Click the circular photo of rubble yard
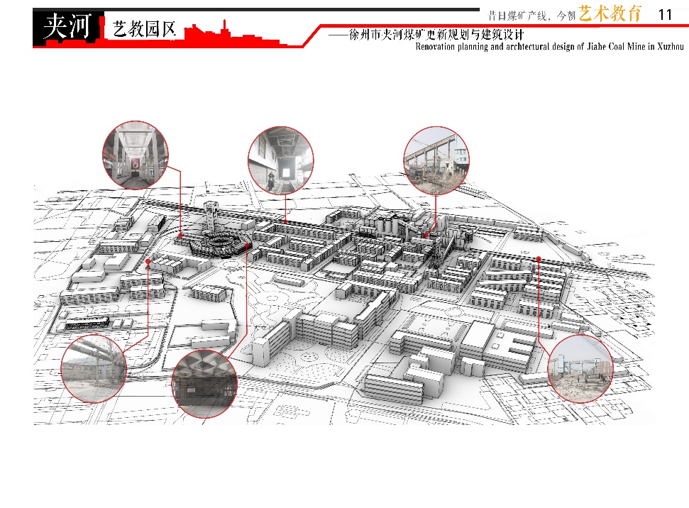Image resolution: width=689 pixels, height=508 pixels. point(580,369)
